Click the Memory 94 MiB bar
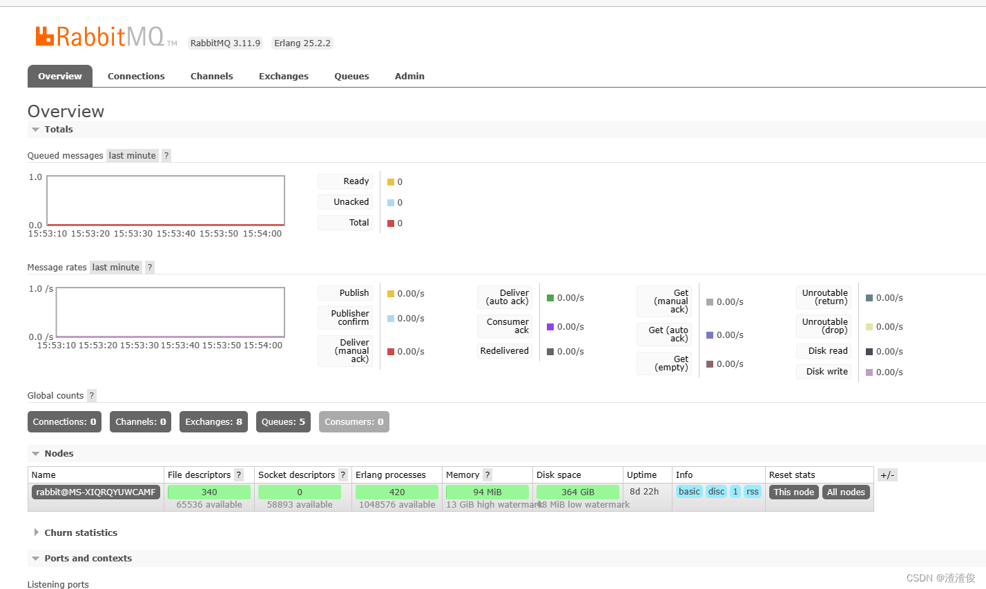 coord(487,492)
